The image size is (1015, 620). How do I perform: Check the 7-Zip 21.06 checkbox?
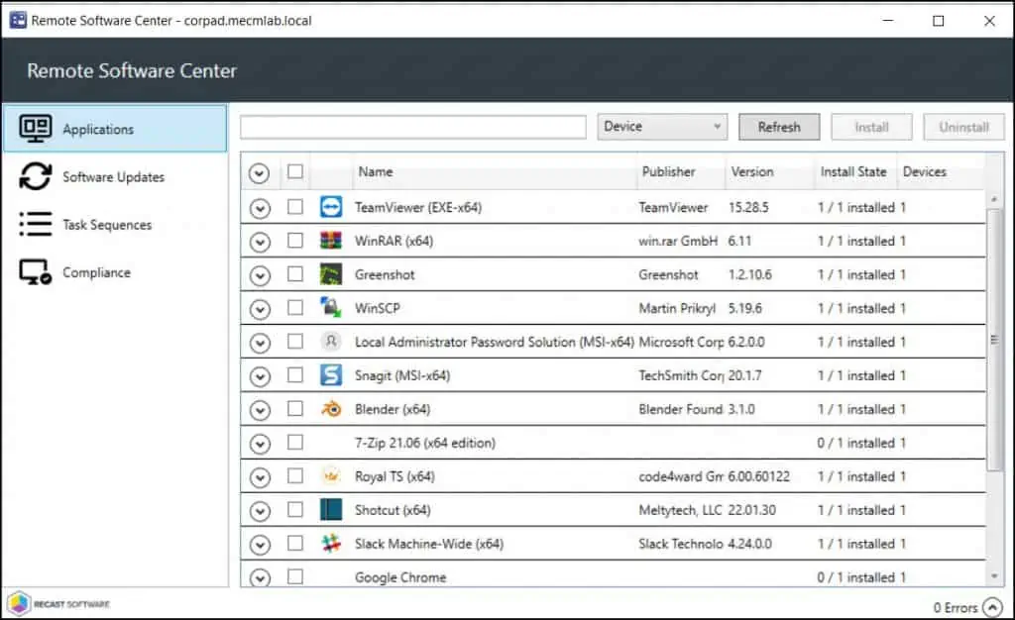[x=295, y=442]
